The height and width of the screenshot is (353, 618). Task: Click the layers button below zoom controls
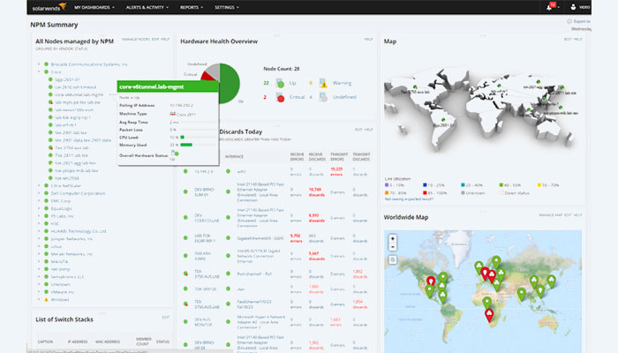tap(393, 259)
